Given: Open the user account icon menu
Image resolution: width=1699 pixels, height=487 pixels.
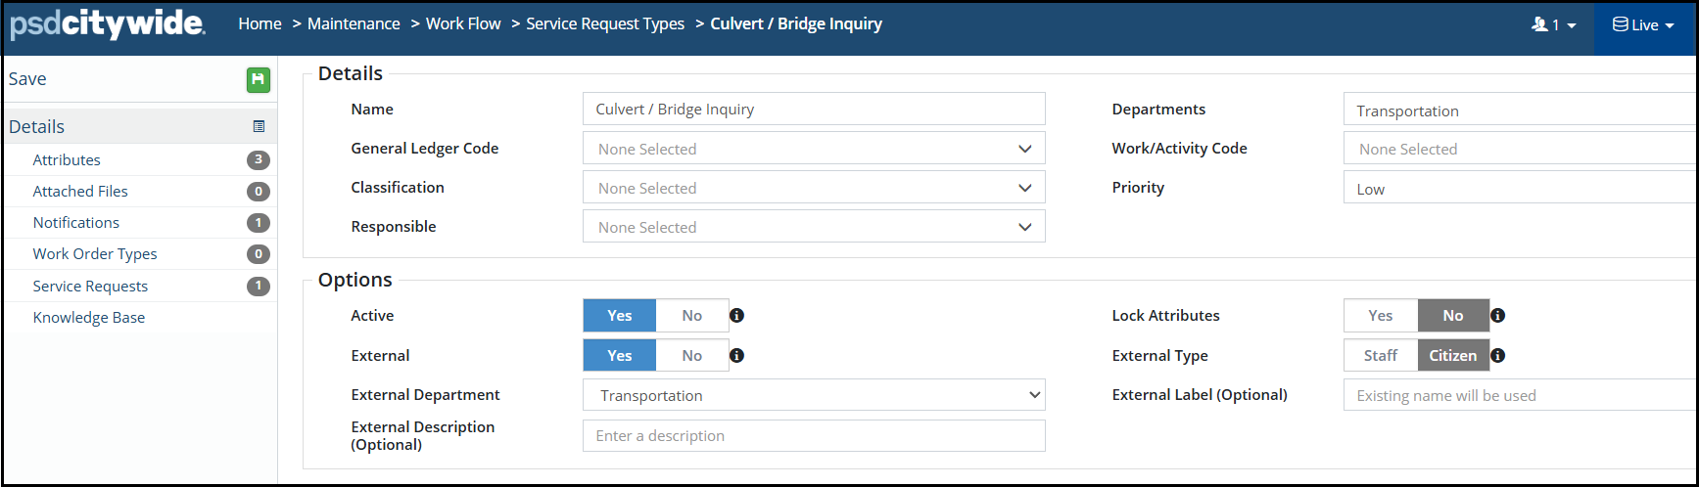Looking at the screenshot, I should (1554, 24).
